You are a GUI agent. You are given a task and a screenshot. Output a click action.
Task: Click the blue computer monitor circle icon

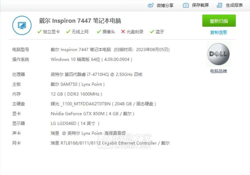(22, 25)
